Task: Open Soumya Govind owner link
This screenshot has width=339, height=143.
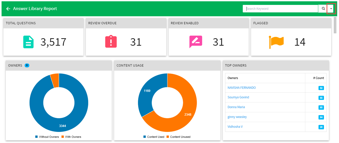Action: (238, 97)
